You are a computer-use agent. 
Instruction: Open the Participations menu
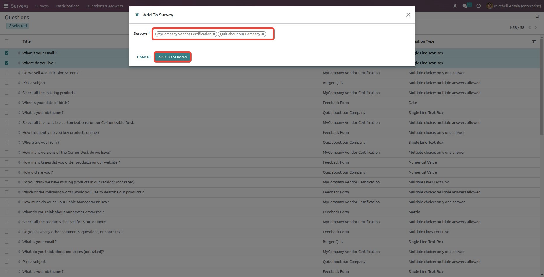67,6
